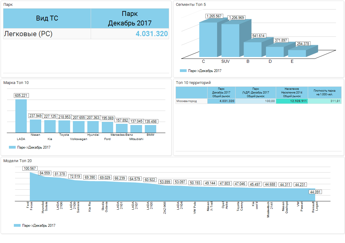Select the SUV bar in segments chart
345x243 pixels.
tap(230, 40)
